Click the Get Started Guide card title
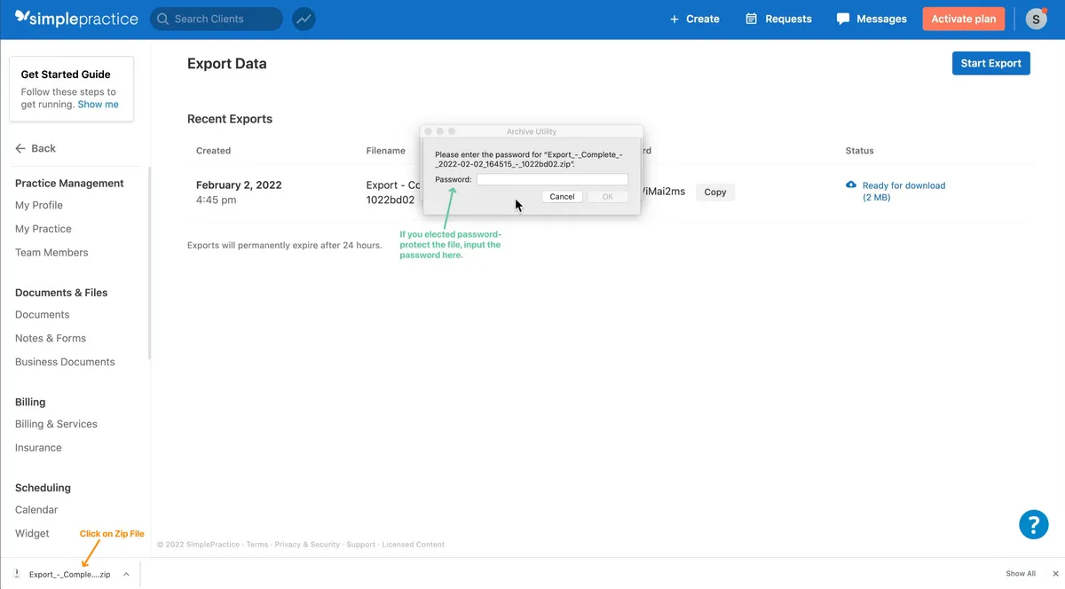The height and width of the screenshot is (589, 1065). point(66,75)
